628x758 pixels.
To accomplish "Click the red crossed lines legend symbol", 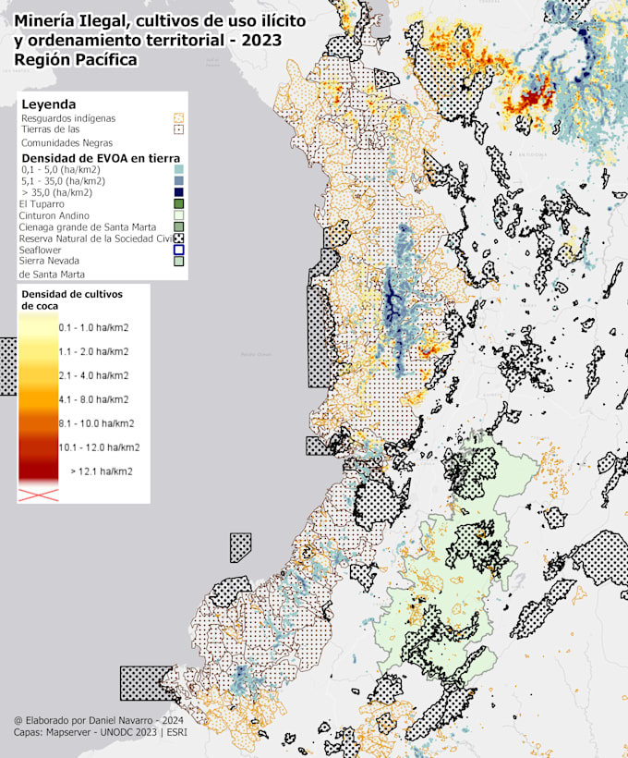I will coord(39,495).
